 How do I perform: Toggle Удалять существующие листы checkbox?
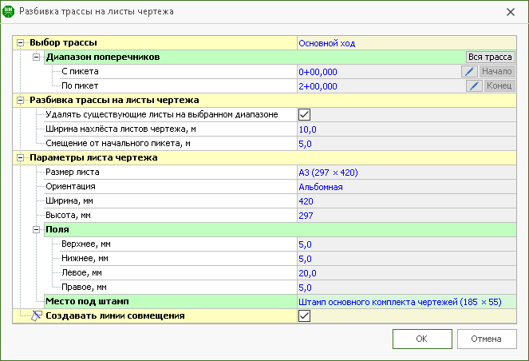click(304, 115)
